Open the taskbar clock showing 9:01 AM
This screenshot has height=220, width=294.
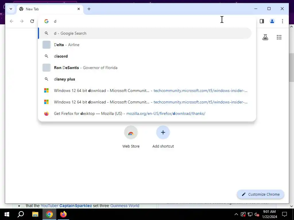pos(269,214)
